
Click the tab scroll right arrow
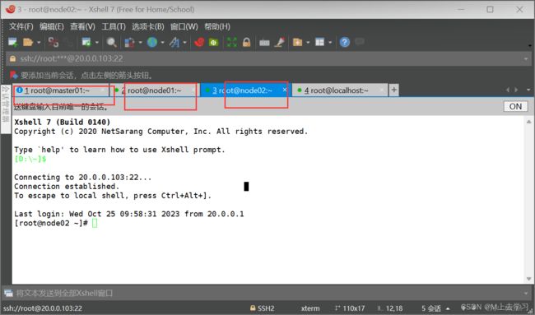click(516, 90)
